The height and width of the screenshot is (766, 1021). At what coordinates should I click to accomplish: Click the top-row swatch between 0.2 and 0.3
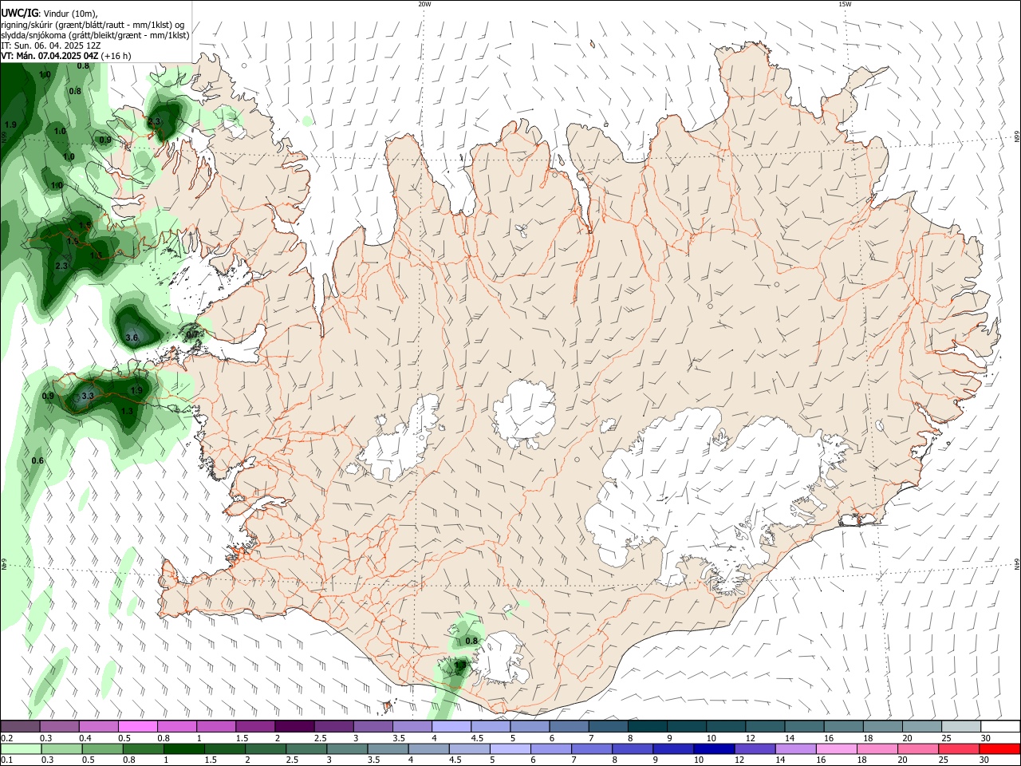coord(20,727)
